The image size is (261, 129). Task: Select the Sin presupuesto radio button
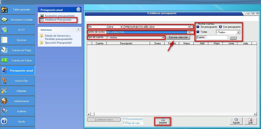click(198, 27)
